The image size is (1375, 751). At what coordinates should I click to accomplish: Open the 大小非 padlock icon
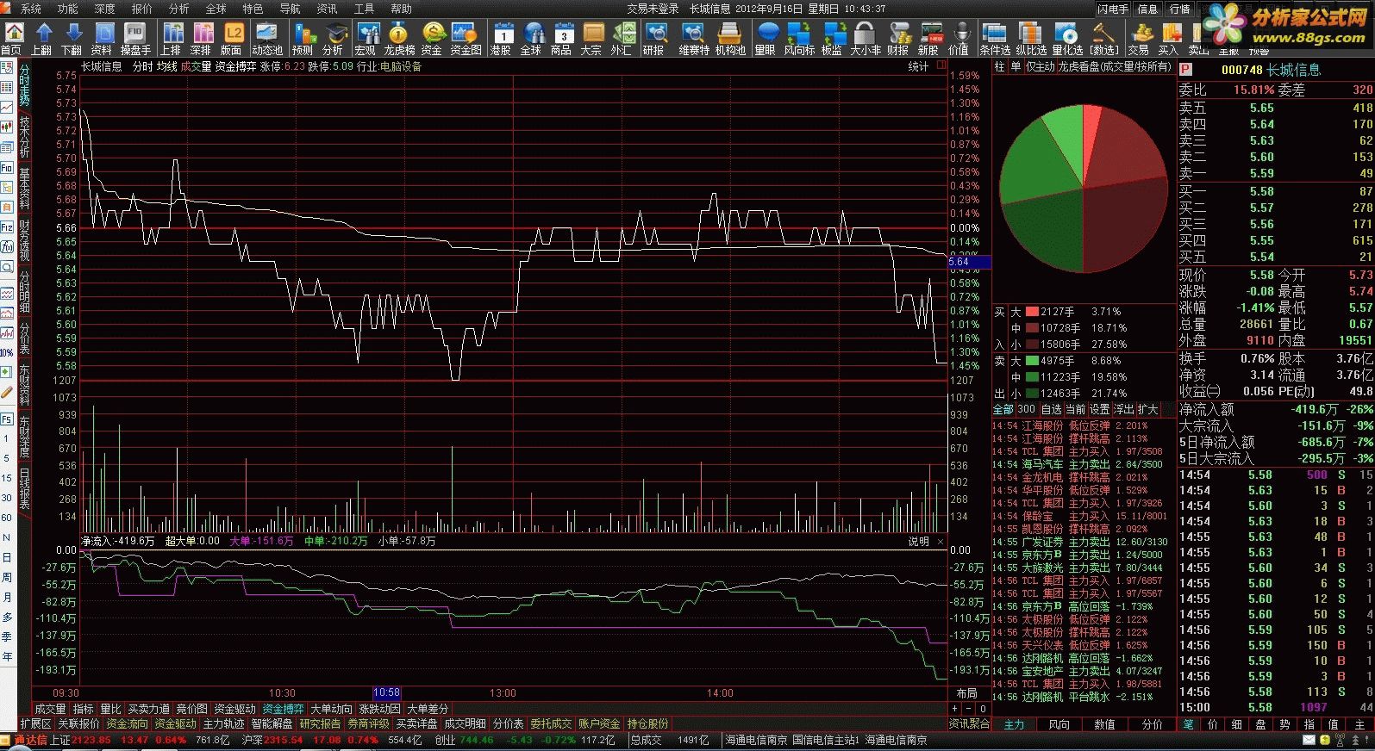coord(866,39)
